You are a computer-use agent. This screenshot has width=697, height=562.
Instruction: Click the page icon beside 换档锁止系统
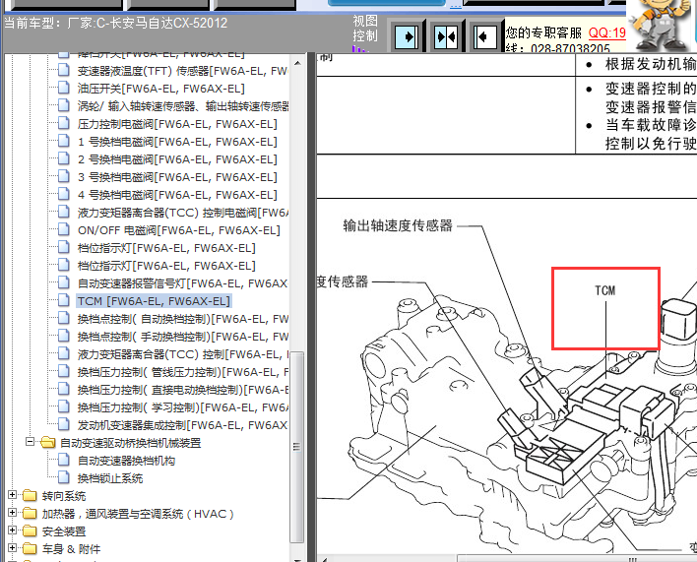(64, 477)
